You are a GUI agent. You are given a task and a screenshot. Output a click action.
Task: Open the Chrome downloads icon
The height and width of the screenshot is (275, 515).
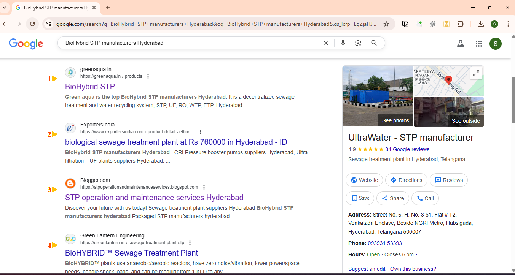(x=481, y=24)
